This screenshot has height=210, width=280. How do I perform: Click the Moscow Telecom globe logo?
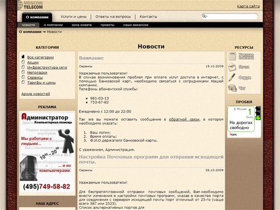tap(20, 5)
